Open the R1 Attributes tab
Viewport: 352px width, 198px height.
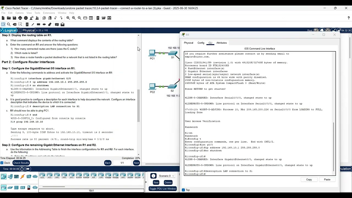tap(221, 43)
